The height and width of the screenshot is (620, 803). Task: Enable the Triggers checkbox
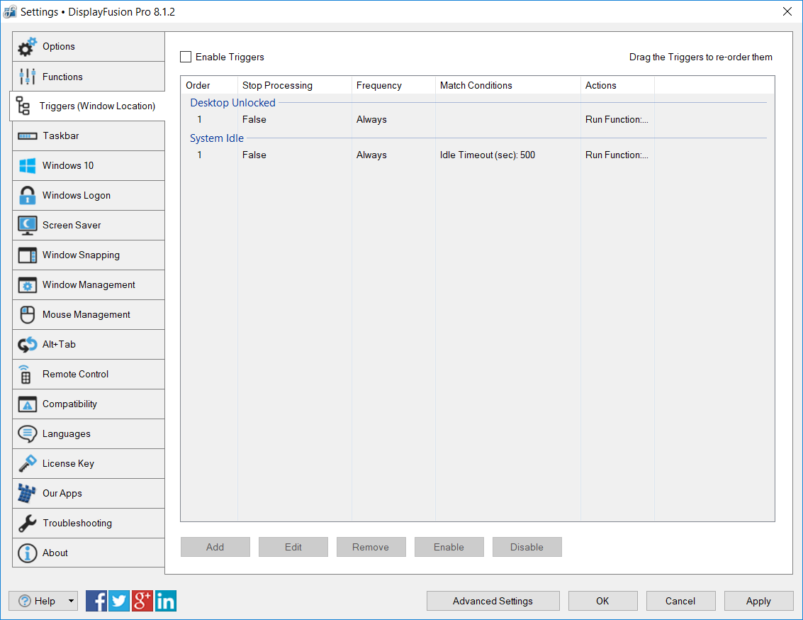[186, 57]
